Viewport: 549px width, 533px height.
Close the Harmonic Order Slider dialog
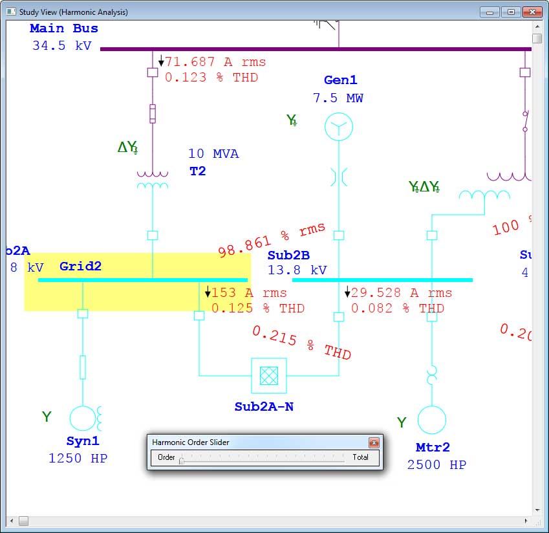pos(374,442)
